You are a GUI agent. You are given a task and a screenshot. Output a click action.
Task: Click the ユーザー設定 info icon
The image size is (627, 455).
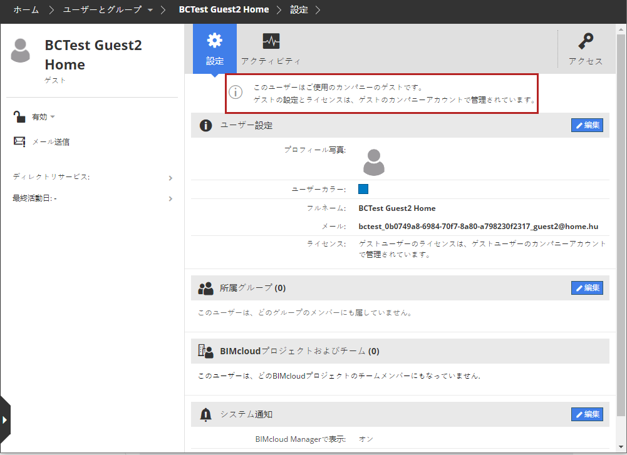coord(205,125)
